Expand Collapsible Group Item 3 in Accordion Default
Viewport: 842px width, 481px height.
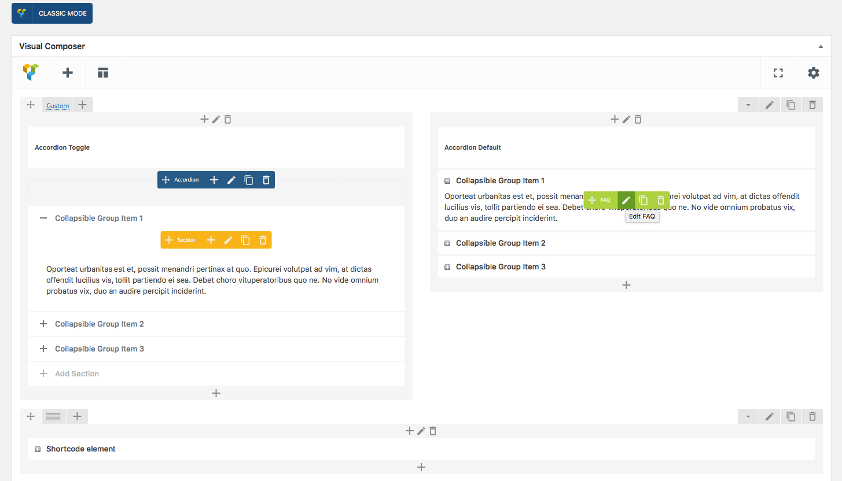(x=447, y=267)
